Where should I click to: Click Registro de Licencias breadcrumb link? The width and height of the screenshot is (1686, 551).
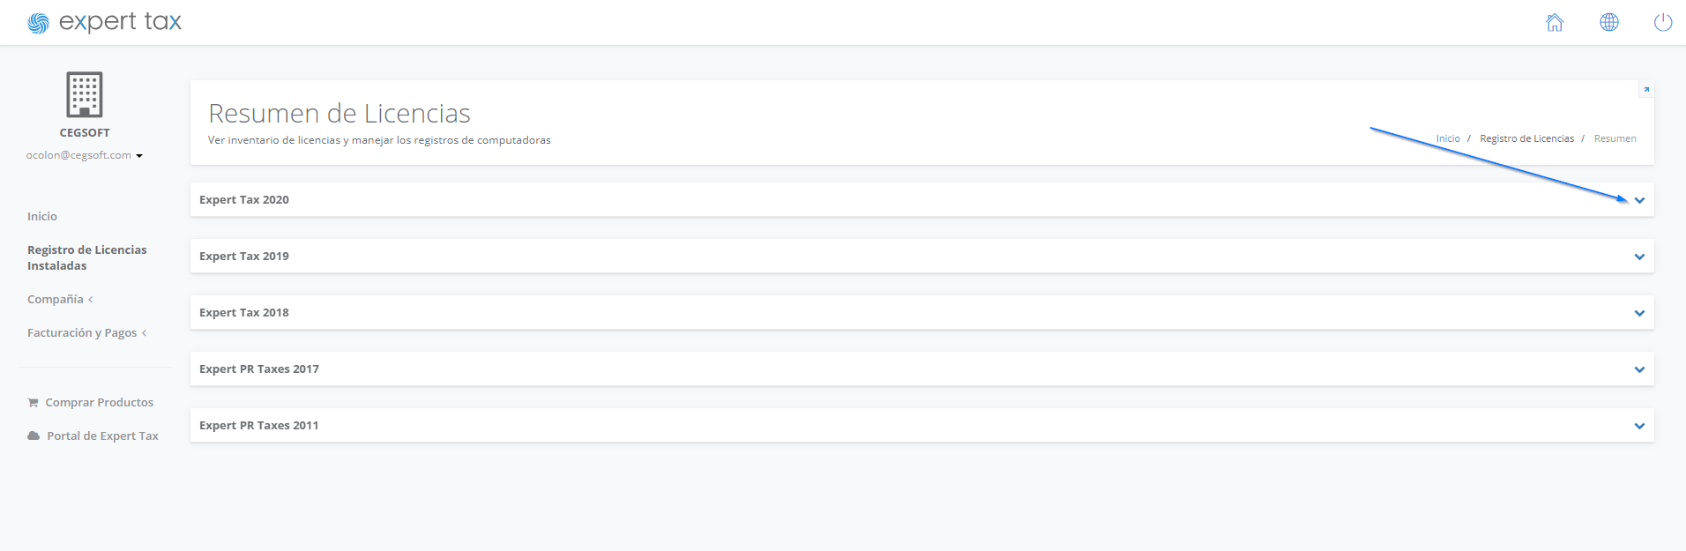(1526, 138)
